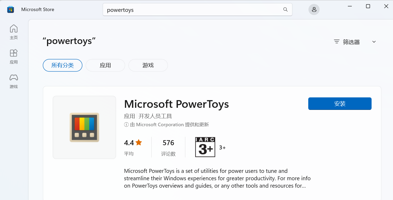Click the IARC 3+ rating badge
This screenshot has height=200, width=393.
click(x=205, y=147)
